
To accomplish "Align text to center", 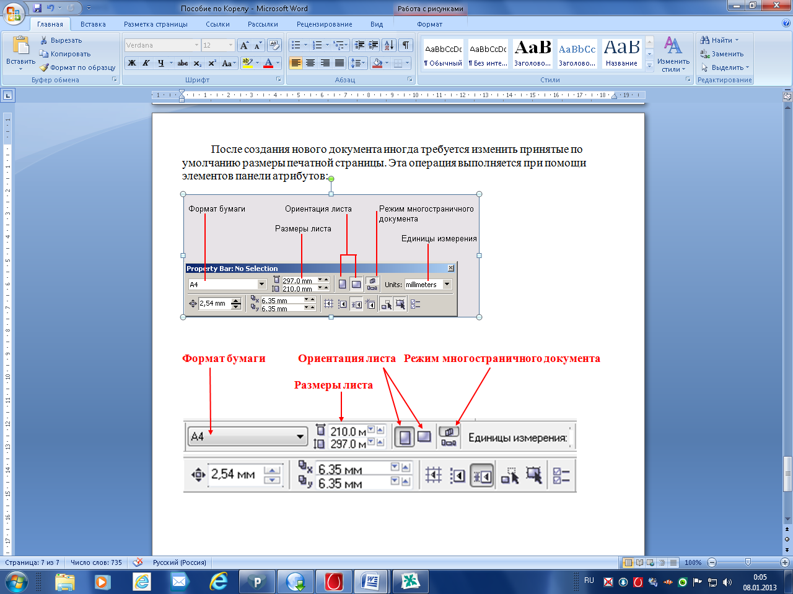I will point(310,63).
